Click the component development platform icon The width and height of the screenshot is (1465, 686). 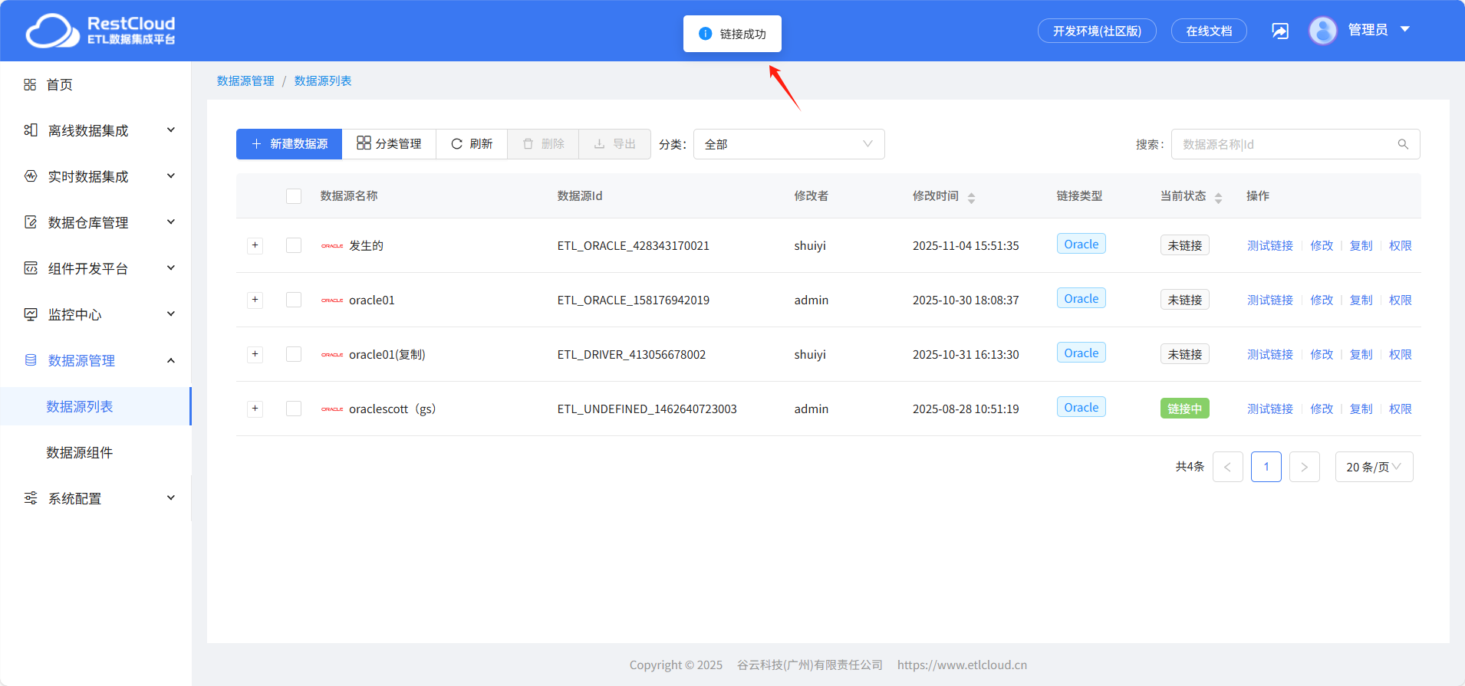tap(31, 268)
